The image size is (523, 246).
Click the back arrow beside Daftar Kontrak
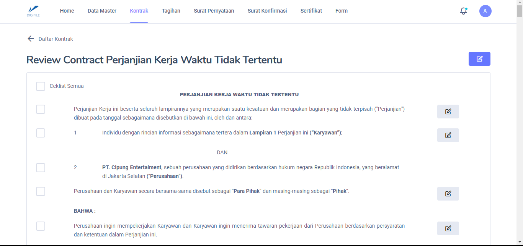click(31, 39)
